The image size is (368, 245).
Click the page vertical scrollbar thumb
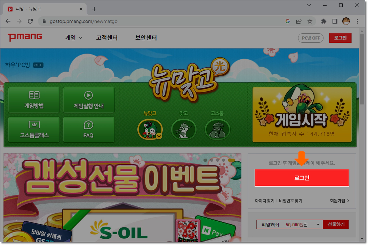tap(362, 69)
